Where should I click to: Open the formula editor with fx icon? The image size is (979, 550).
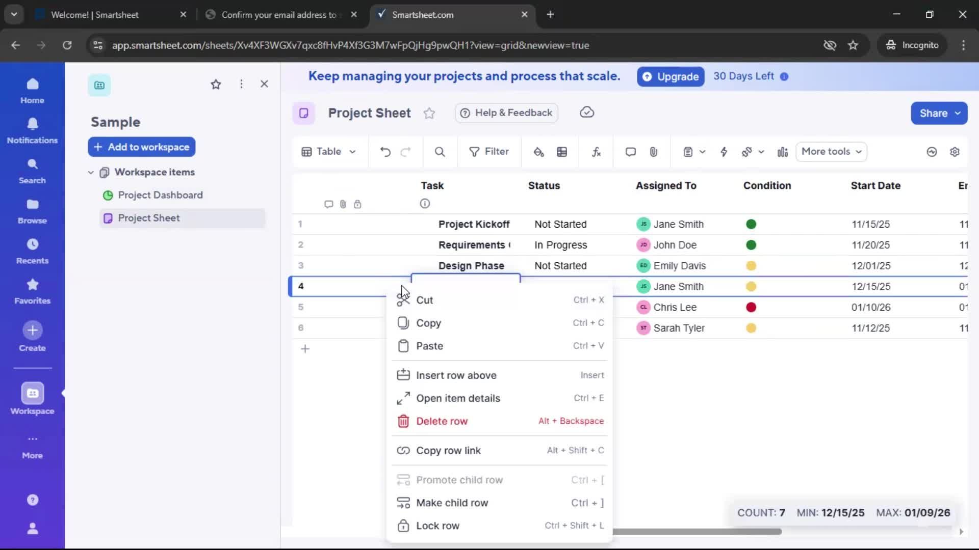(596, 151)
